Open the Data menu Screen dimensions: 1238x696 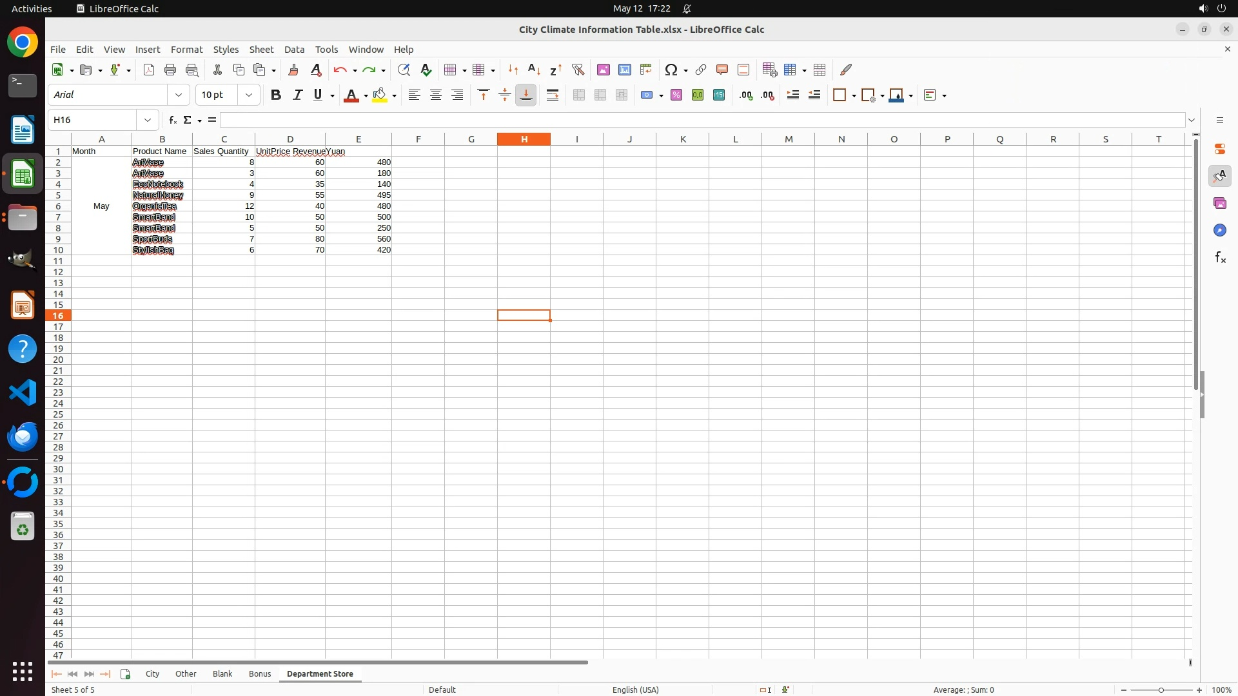(294, 50)
